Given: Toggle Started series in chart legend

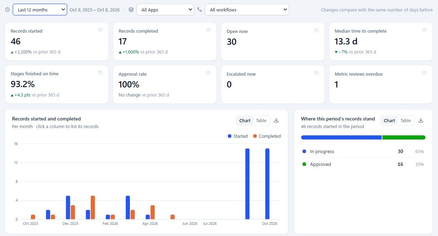Looking at the screenshot, I should coord(238,136).
